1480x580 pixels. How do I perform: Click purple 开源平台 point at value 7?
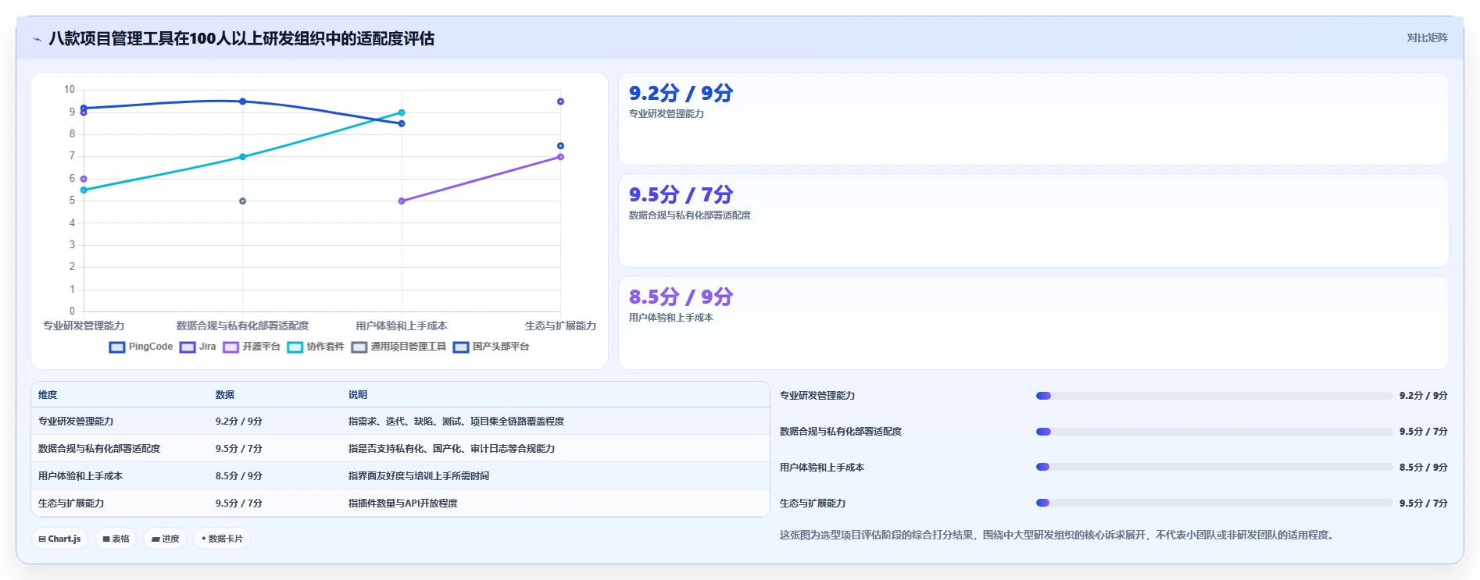pyautogui.click(x=560, y=157)
